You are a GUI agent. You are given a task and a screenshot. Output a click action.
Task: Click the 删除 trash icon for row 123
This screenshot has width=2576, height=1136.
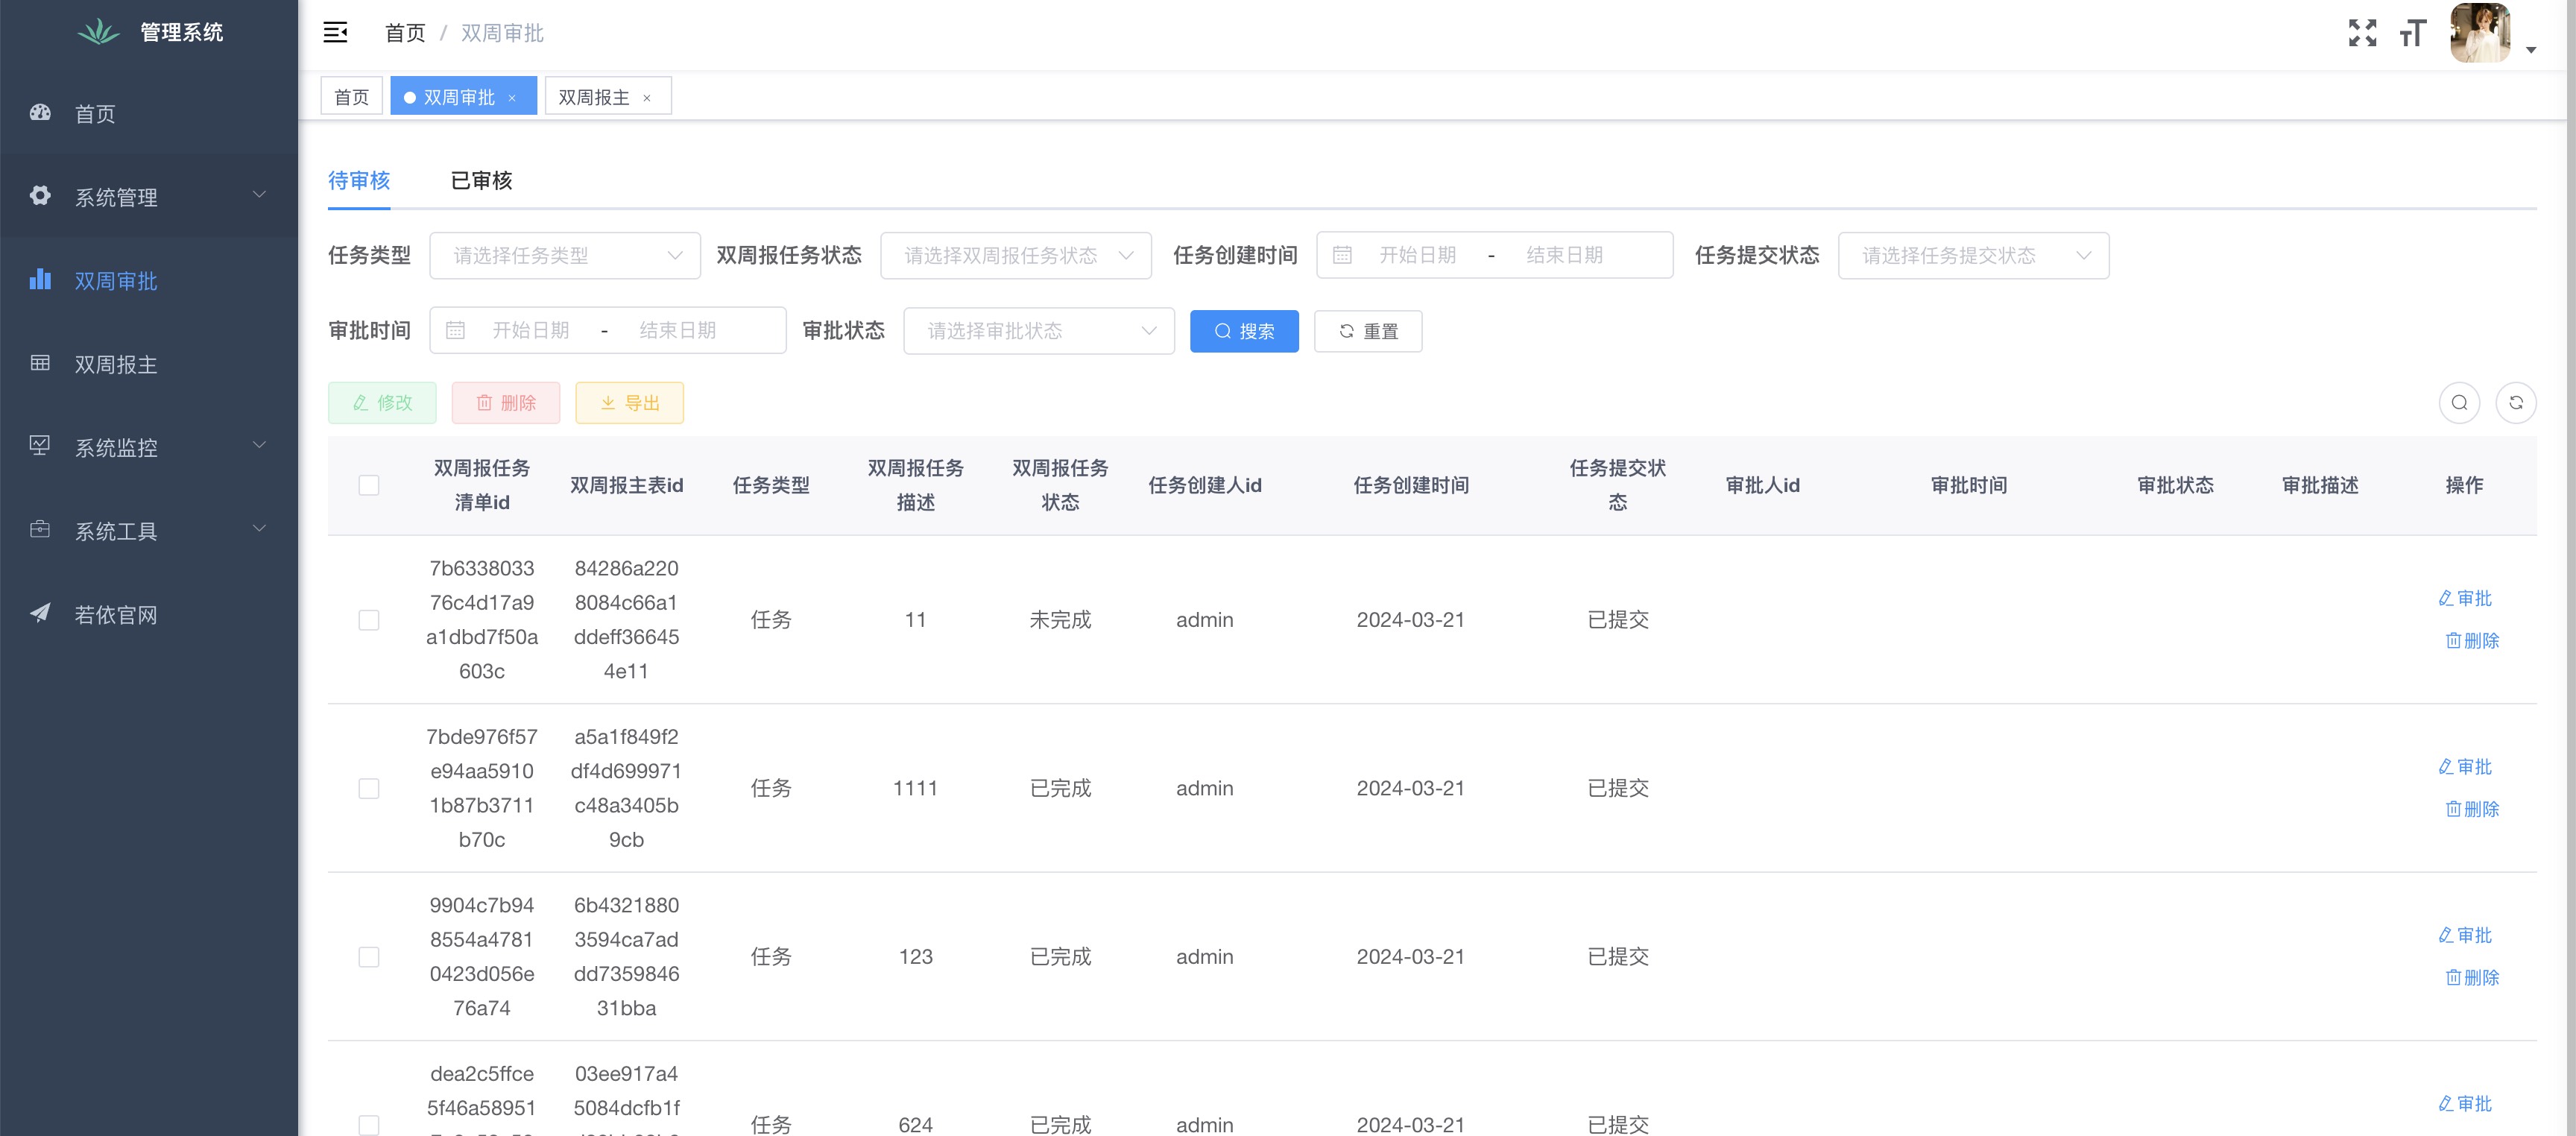click(x=2452, y=977)
